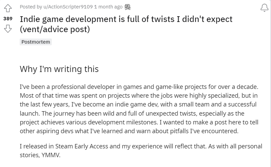Click the "(vent/advice post)" part of the title
This screenshot has height=167, width=271.
pyautogui.click(x=55, y=29)
